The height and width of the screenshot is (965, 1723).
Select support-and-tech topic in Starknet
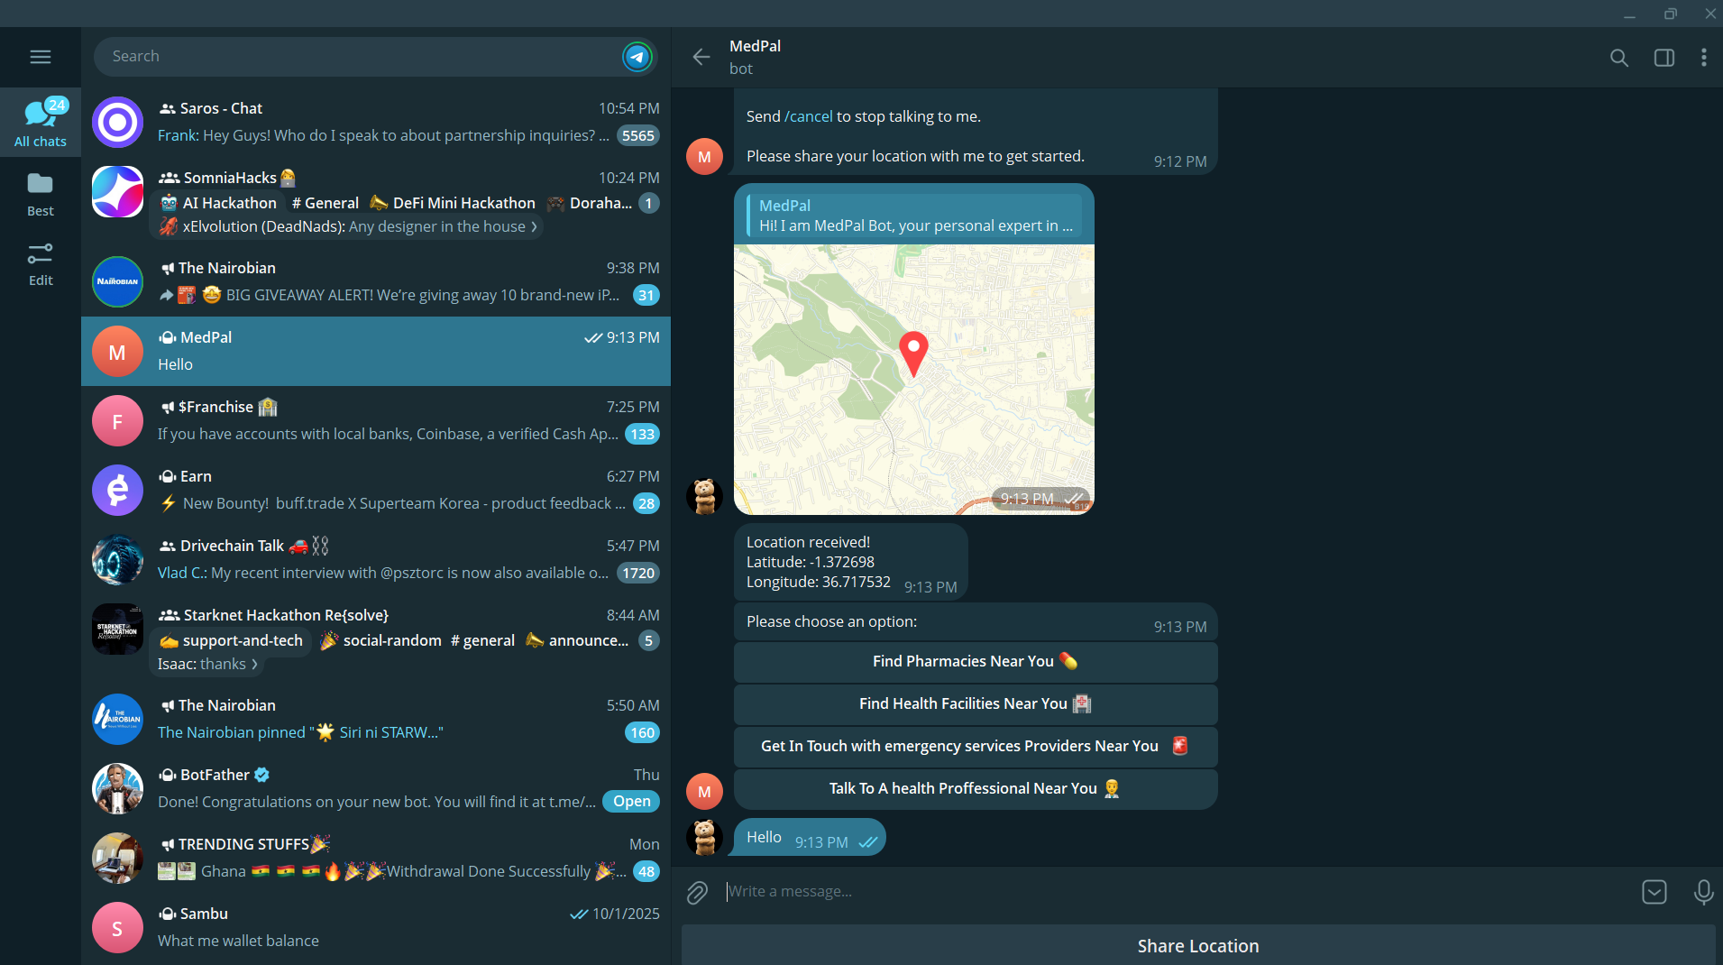click(x=232, y=640)
